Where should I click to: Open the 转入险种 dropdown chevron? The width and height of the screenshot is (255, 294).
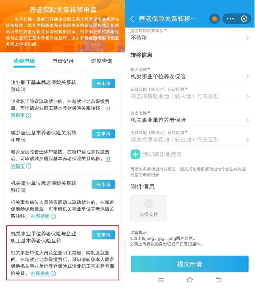248,77
